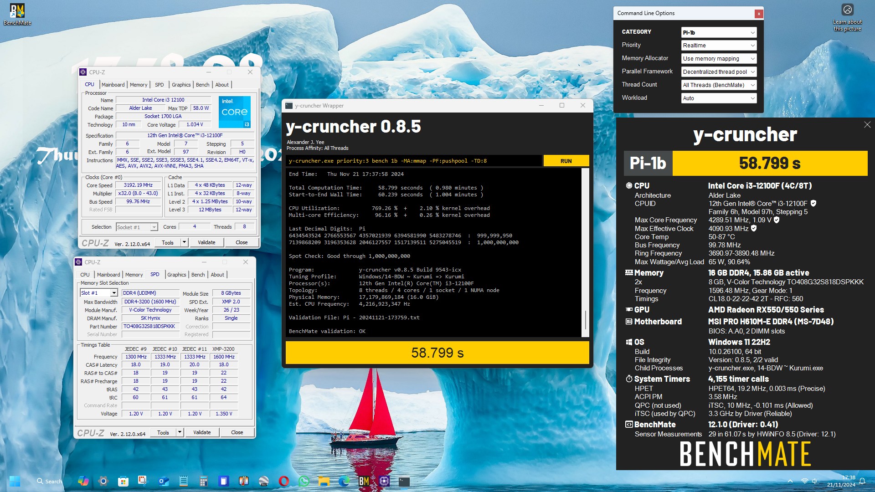Open the gear-shaped taskbar icon next to Copilot
Image resolution: width=875 pixels, height=492 pixels.
[103, 481]
